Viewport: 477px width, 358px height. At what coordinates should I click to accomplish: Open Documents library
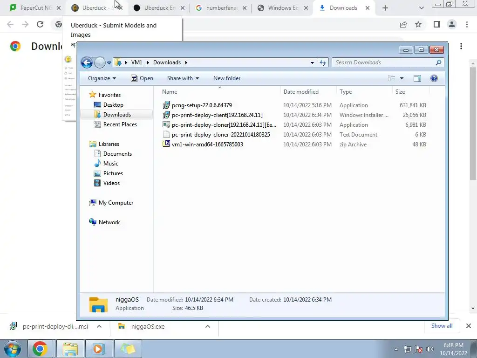tap(113, 154)
